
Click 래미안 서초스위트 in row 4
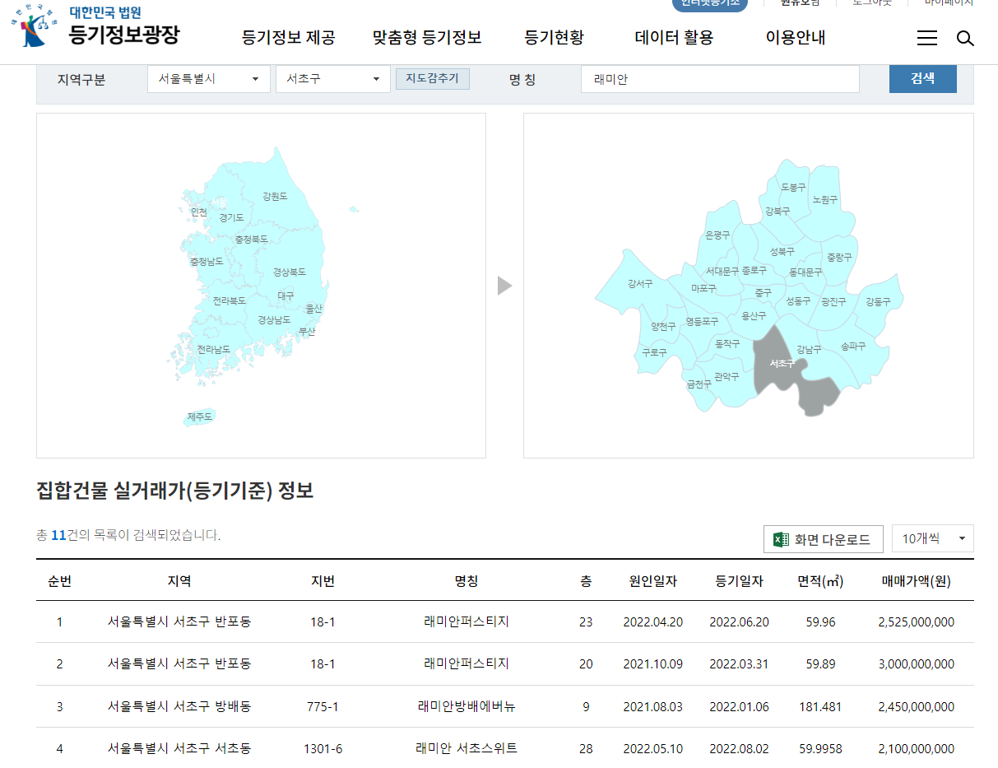pos(467,748)
